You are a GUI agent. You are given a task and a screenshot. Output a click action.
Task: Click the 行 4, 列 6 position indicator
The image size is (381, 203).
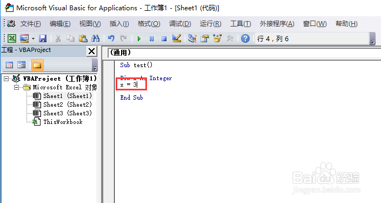(x=273, y=38)
